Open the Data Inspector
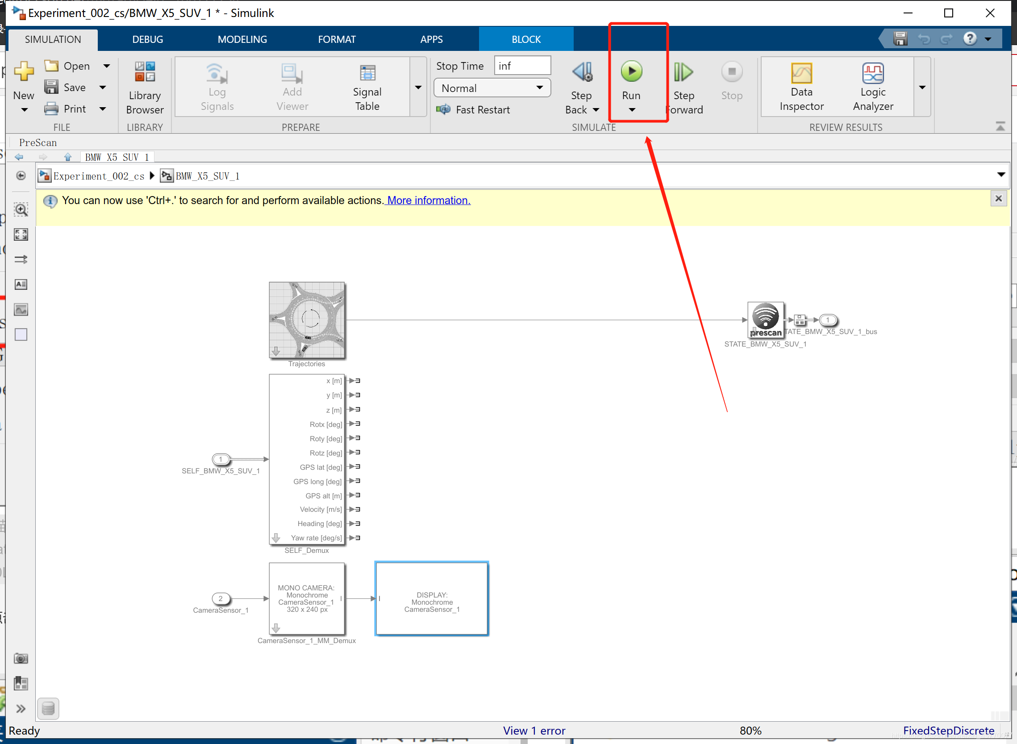 pyautogui.click(x=801, y=87)
